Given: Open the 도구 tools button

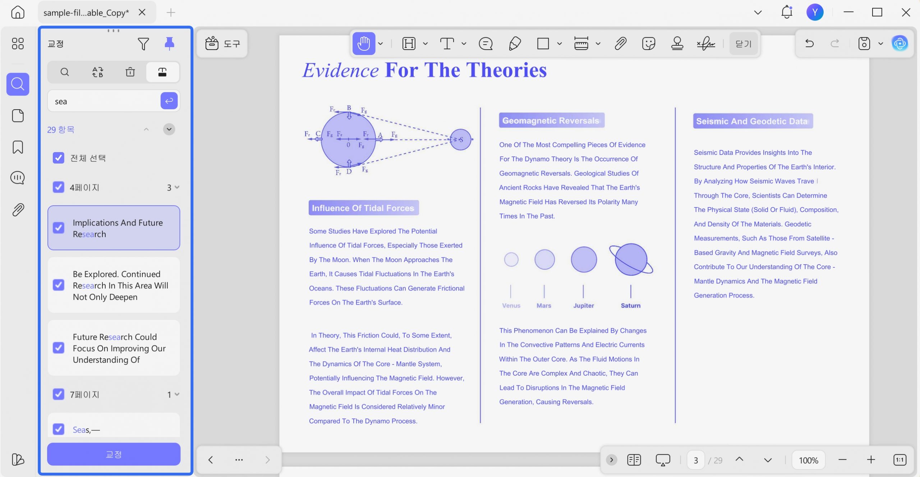Looking at the screenshot, I should [x=222, y=44].
